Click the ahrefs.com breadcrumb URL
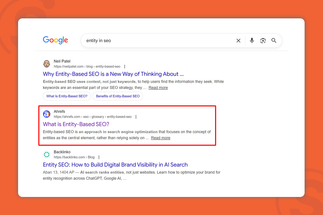This screenshot has width=323, height=215. 92,117
